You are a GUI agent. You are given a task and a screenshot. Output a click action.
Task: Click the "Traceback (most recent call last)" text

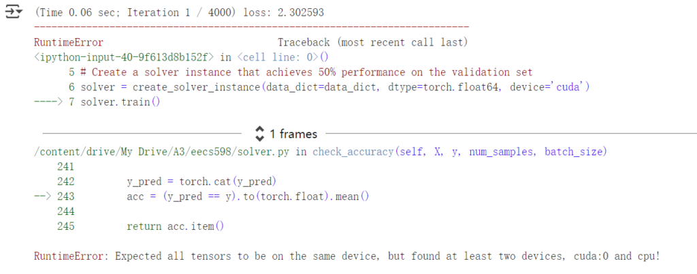point(372,43)
